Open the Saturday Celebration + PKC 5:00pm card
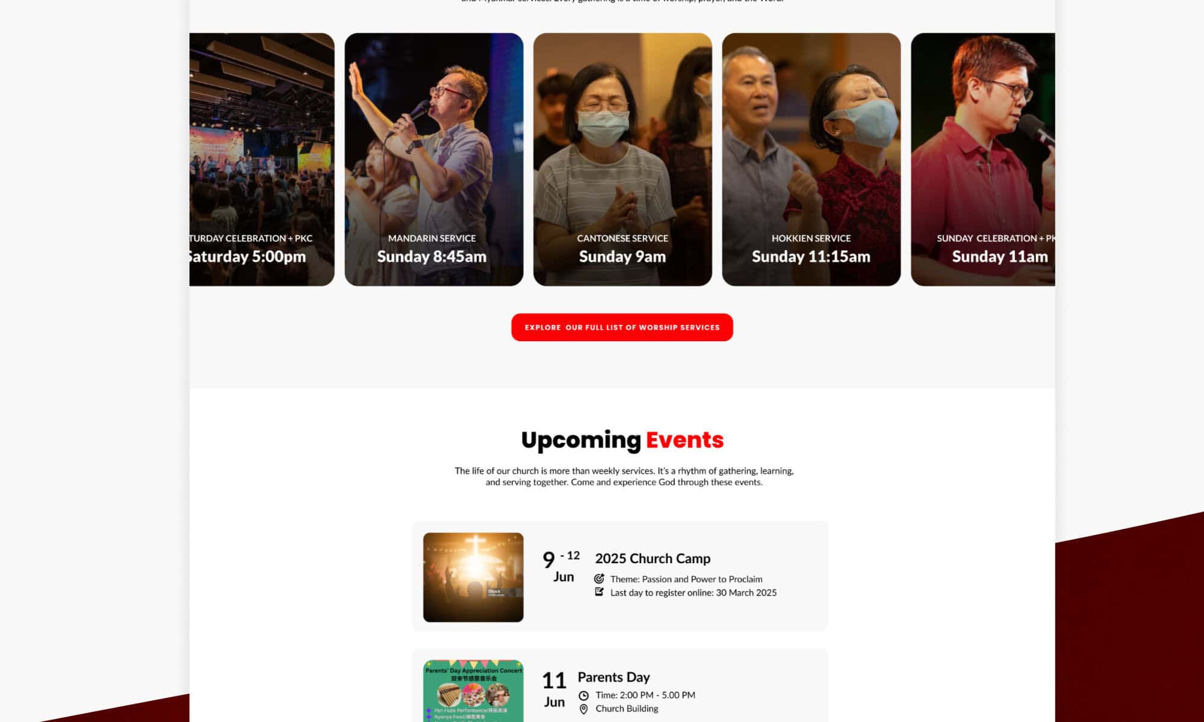1204x722 pixels. [262, 159]
